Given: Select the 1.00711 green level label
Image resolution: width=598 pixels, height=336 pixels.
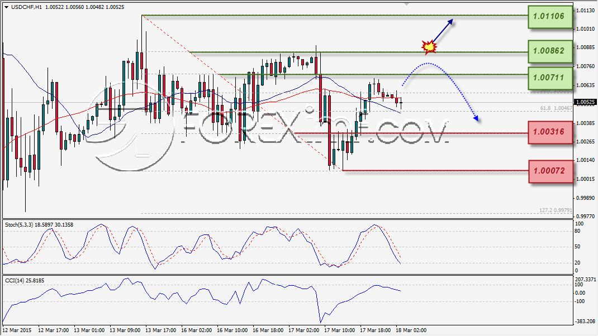Looking at the screenshot, I should coord(550,78).
